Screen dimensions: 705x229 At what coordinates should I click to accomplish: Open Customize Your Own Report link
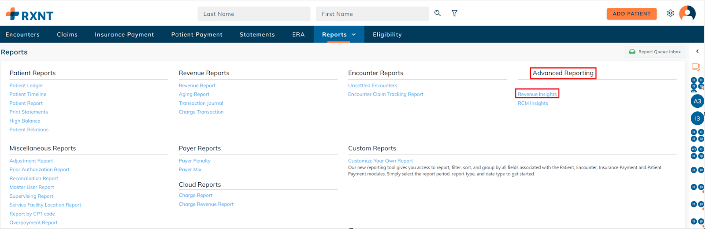(x=380, y=161)
